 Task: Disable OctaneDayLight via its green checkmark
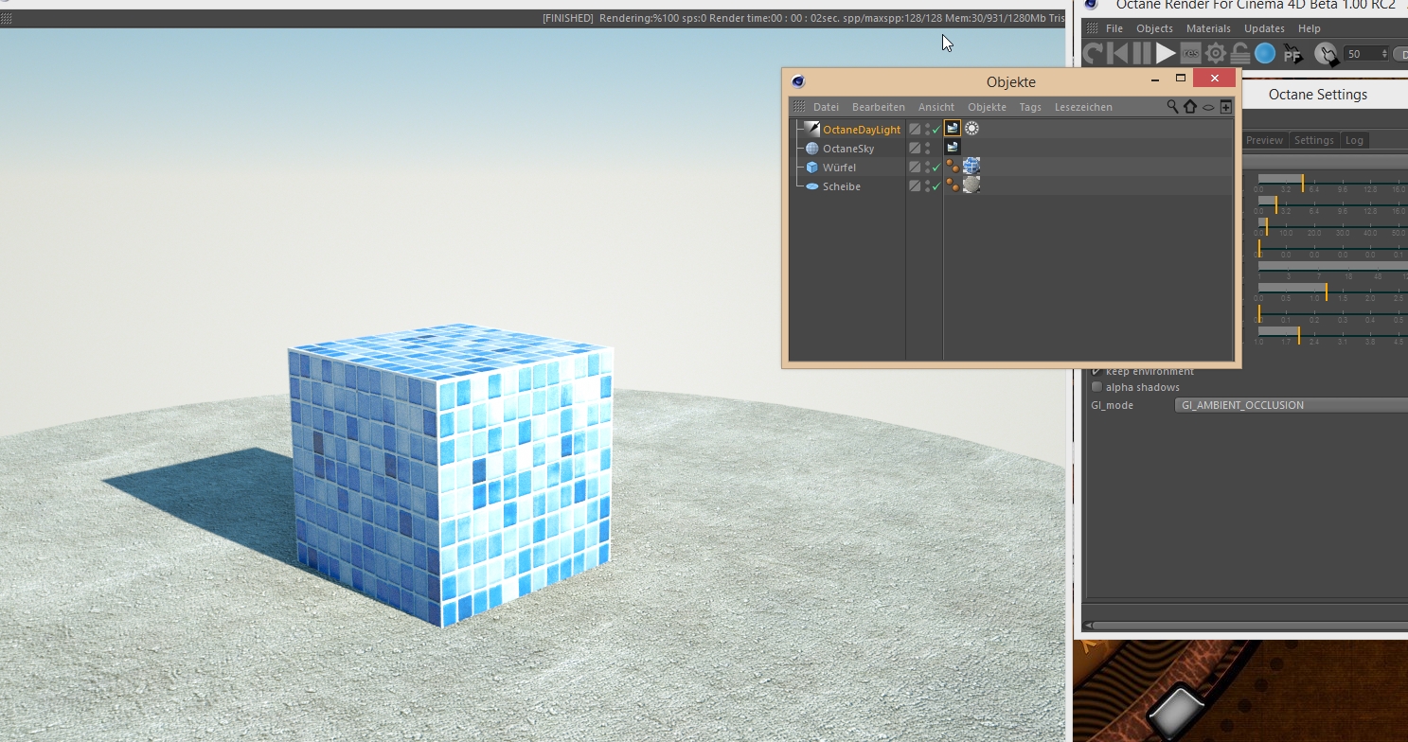(x=936, y=130)
